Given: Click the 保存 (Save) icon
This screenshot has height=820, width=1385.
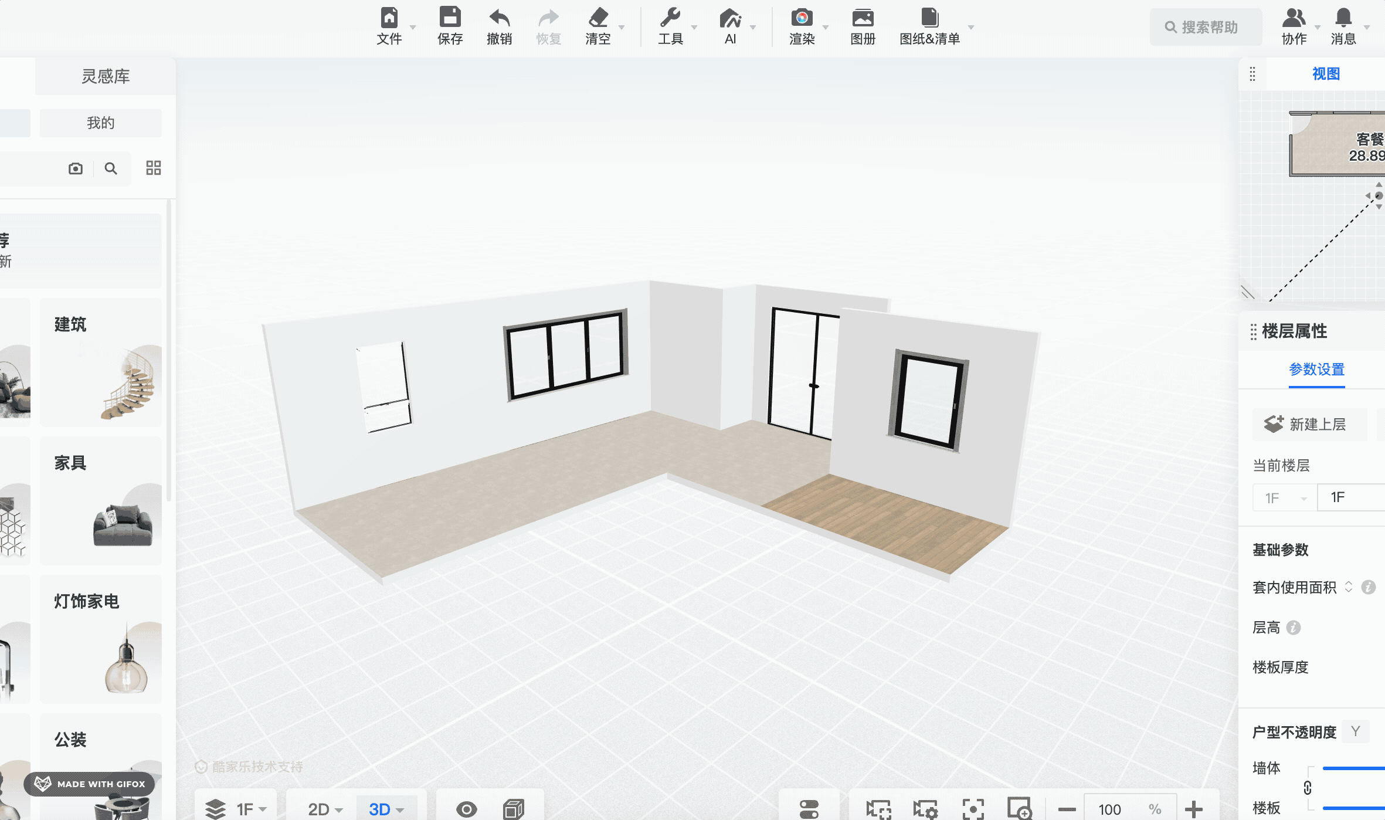Looking at the screenshot, I should point(450,18).
